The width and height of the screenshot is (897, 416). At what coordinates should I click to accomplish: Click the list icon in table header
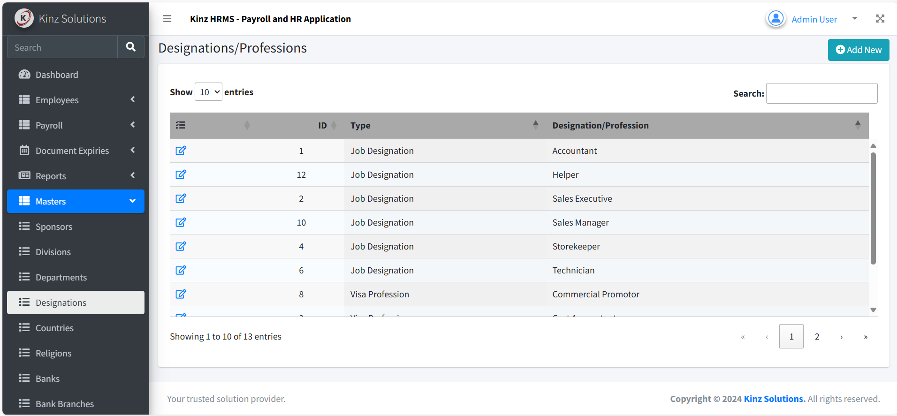[181, 125]
